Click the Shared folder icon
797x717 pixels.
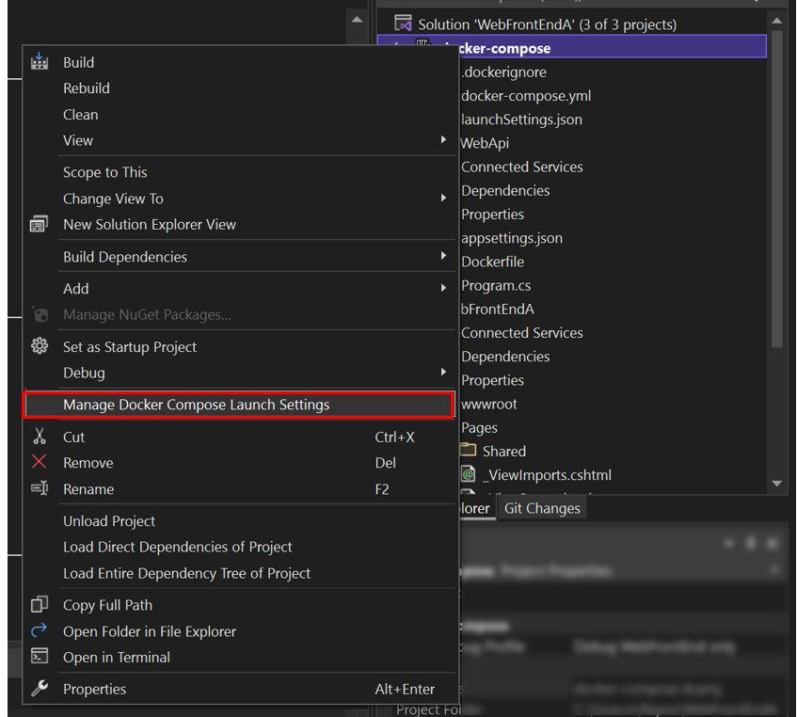[x=468, y=451]
